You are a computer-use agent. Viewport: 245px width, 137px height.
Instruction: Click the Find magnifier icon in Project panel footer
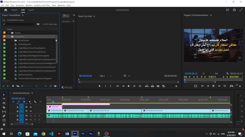tap(51, 86)
